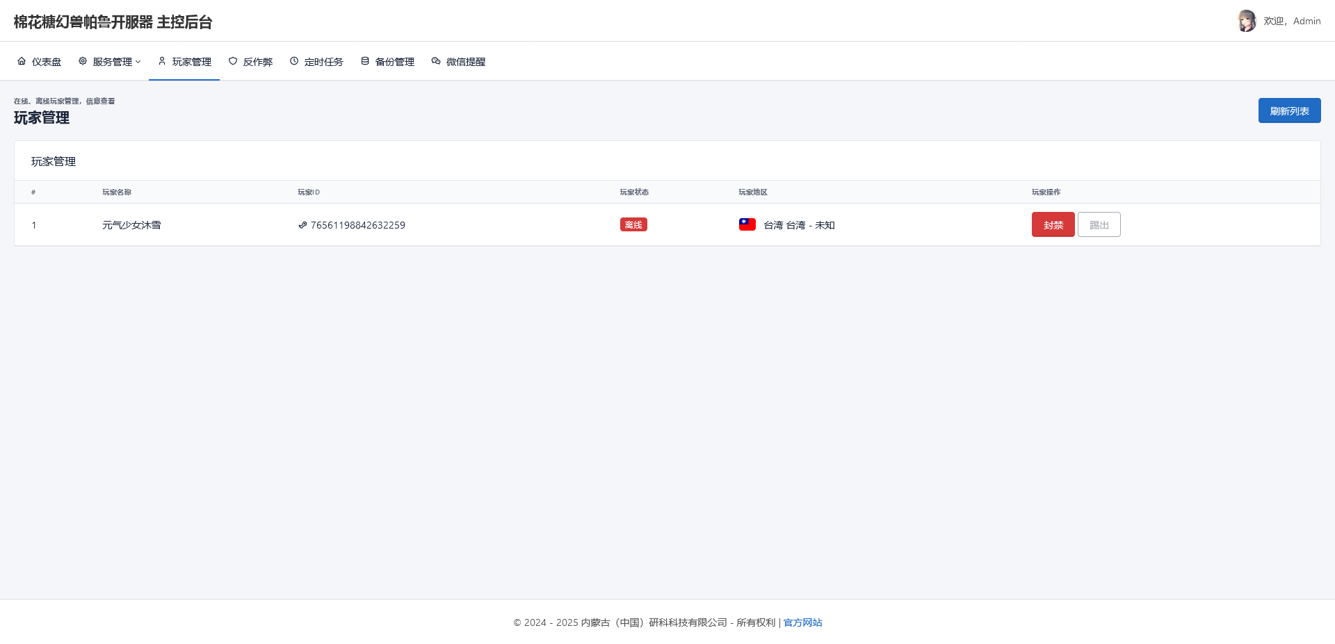Screen dimensions: 1335x644
Task: Switch to the 玩家管理 tab
Action: tap(191, 61)
